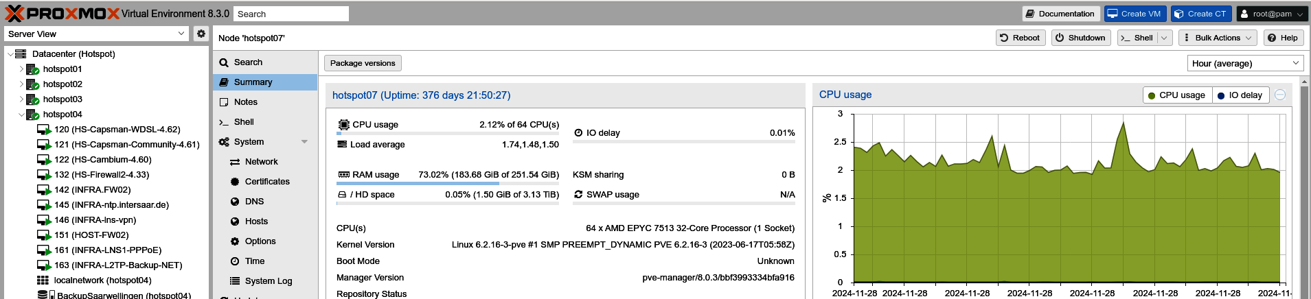The width and height of the screenshot is (1311, 299).
Task: Toggle the IO delay legend series
Action: click(1240, 95)
